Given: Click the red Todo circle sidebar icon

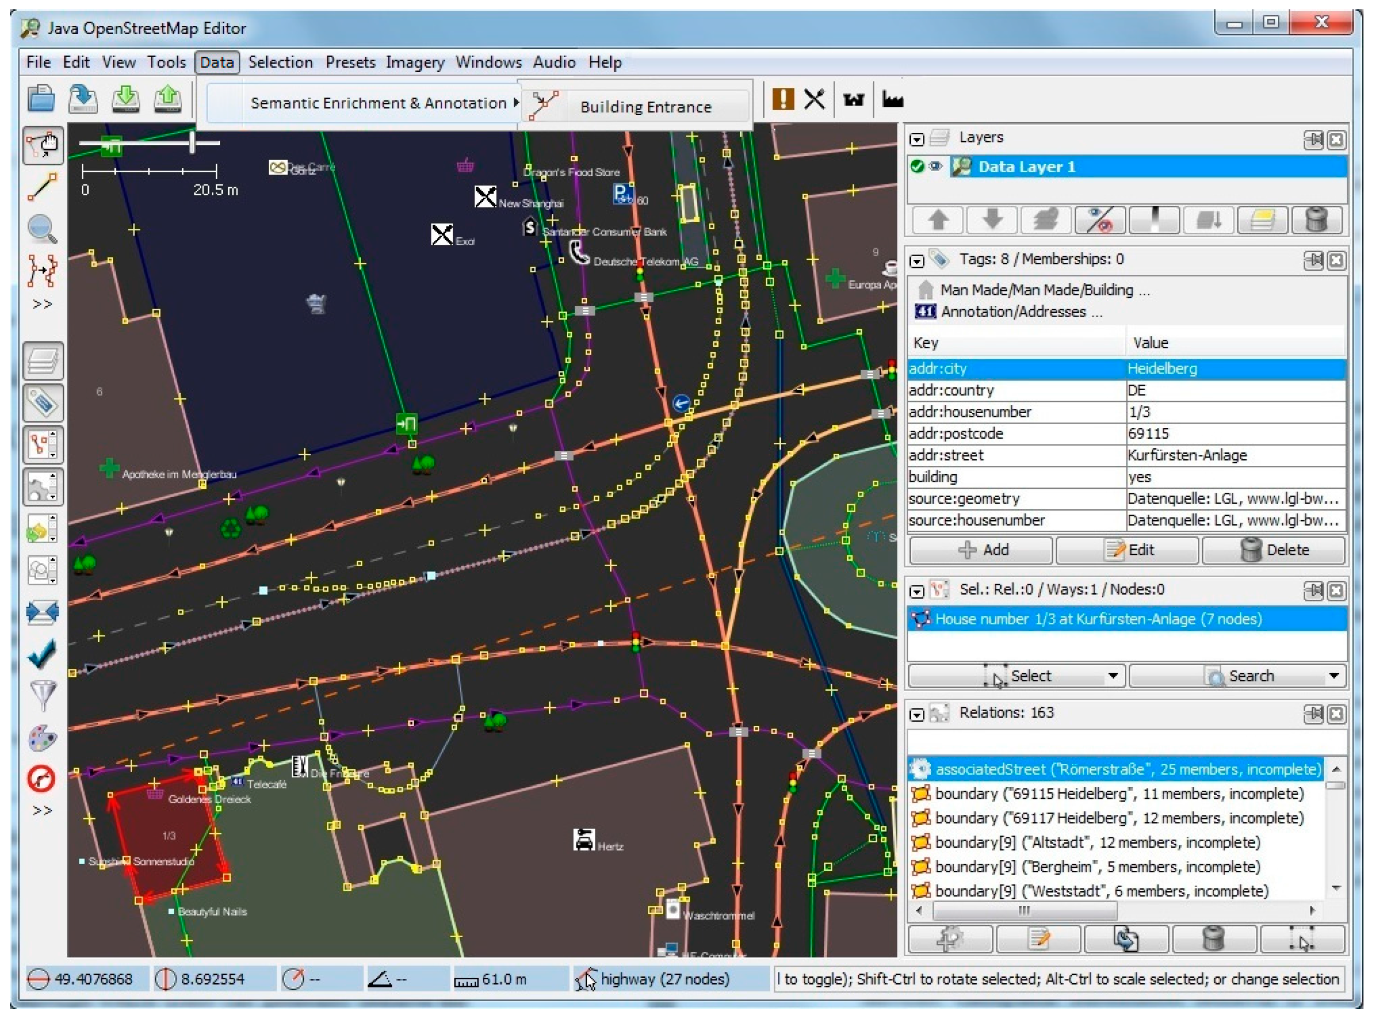Looking at the screenshot, I should [41, 779].
